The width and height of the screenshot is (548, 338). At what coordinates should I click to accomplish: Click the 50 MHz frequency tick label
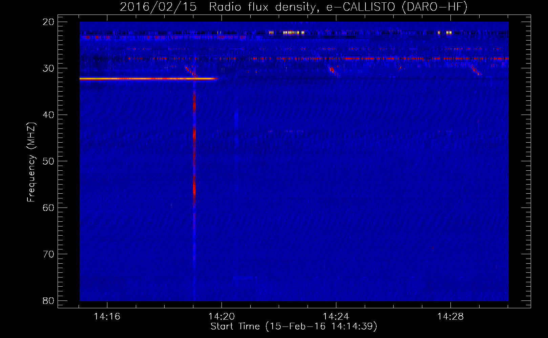[48, 161]
